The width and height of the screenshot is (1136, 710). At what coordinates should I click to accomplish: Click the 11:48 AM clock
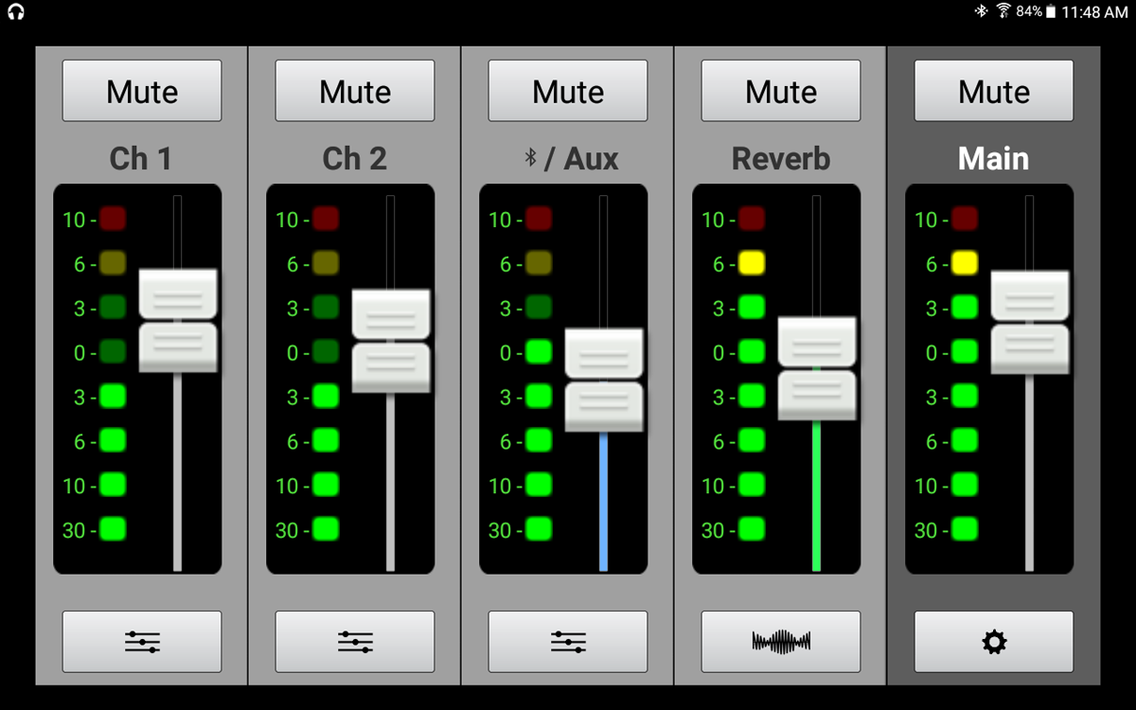(1094, 12)
